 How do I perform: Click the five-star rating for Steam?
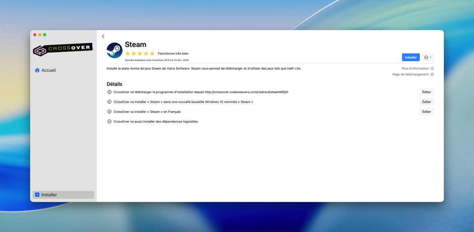140,54
